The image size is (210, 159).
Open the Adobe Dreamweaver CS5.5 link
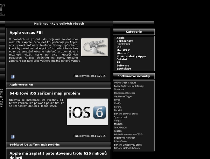click(128, 135)
